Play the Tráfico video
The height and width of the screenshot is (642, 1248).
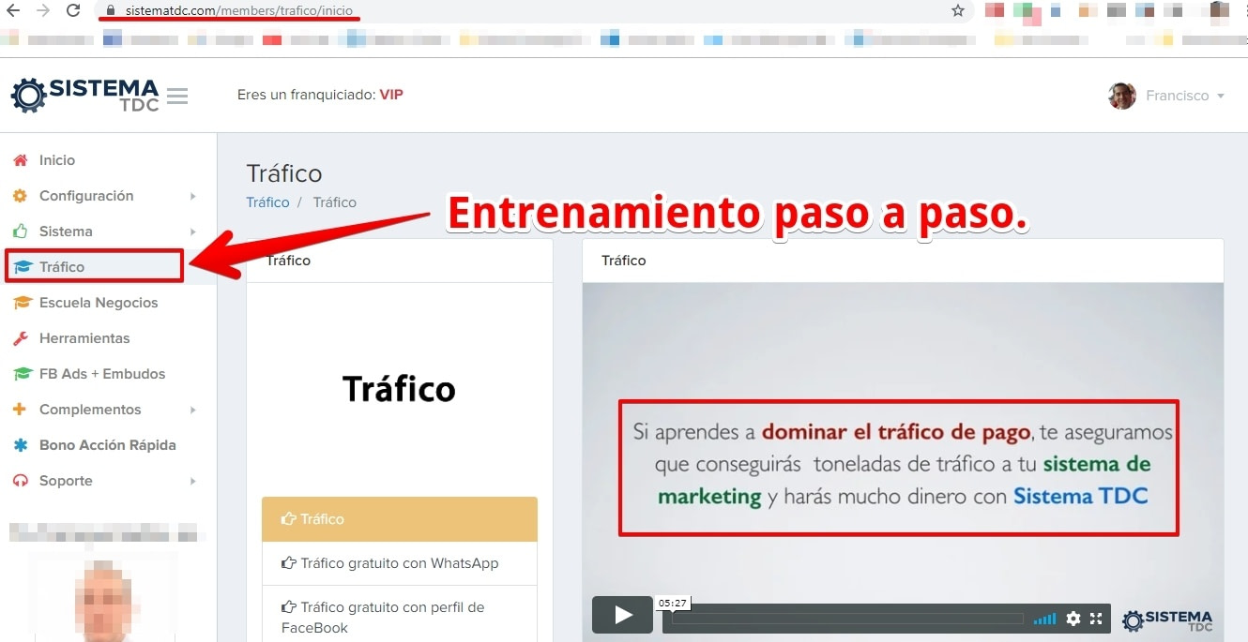point(622,615)
